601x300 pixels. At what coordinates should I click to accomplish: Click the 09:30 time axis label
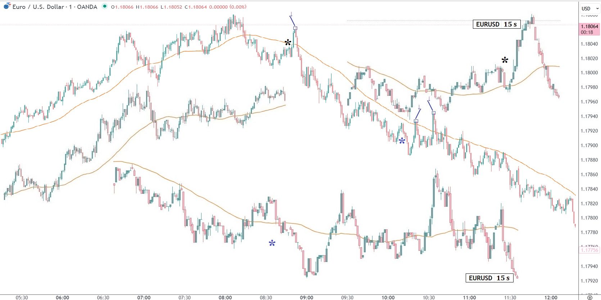coord(347,297)
